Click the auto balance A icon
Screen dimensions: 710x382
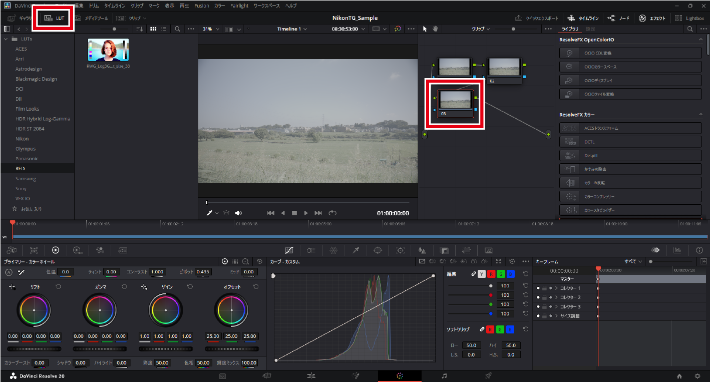tap(9, 272)
